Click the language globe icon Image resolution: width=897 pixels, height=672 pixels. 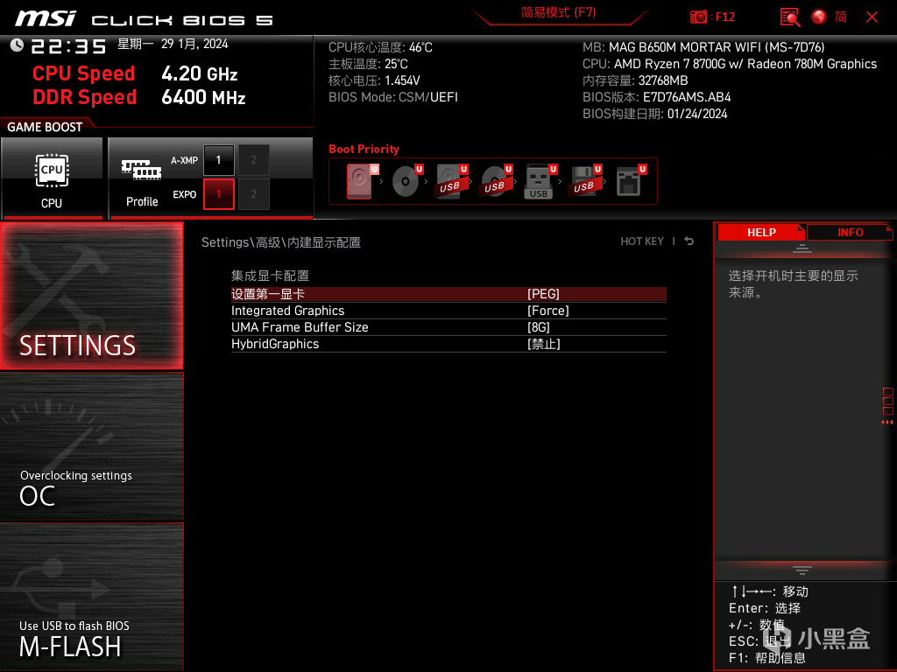(x=819, y=17)
